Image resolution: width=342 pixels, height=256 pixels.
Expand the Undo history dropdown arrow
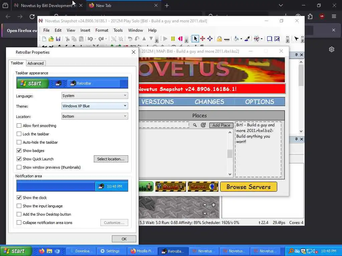[95, 39]
